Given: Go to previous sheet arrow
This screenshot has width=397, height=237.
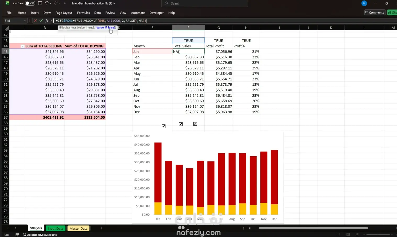Looking at the screenshot, I should point(8,228).
